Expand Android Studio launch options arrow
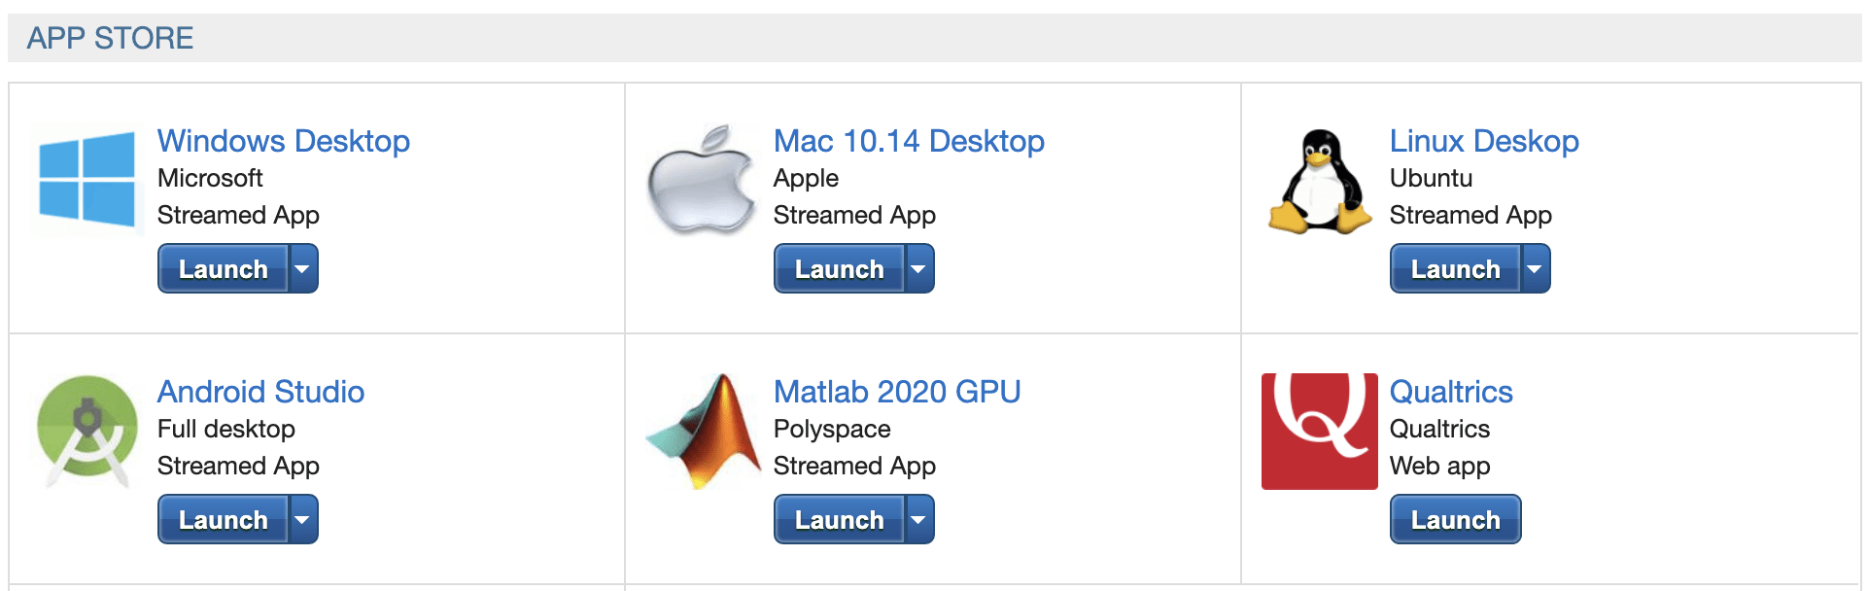Viewport: 1868px width, 591px height. tap(303, 520)
